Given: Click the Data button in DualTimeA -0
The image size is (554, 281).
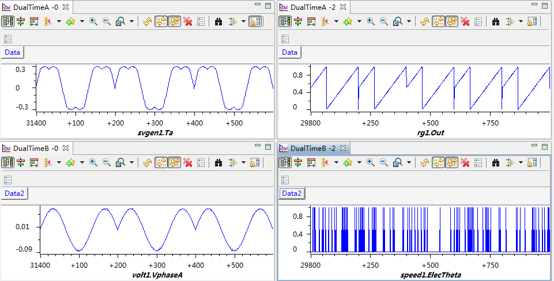Looking at the screenshot, I should click(13, 52).
